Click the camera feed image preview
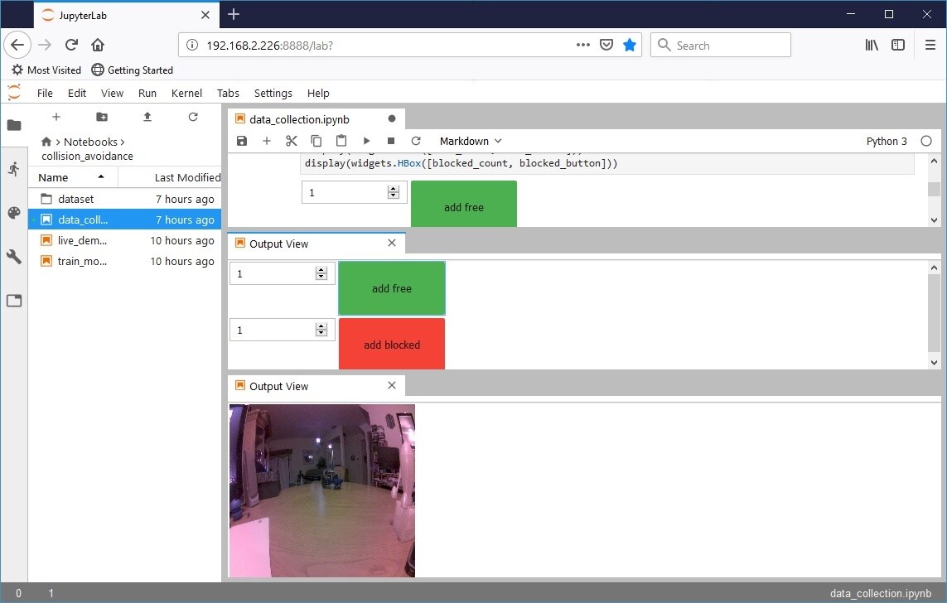This screenshot has height=603, width=947. tap(321, 490)
